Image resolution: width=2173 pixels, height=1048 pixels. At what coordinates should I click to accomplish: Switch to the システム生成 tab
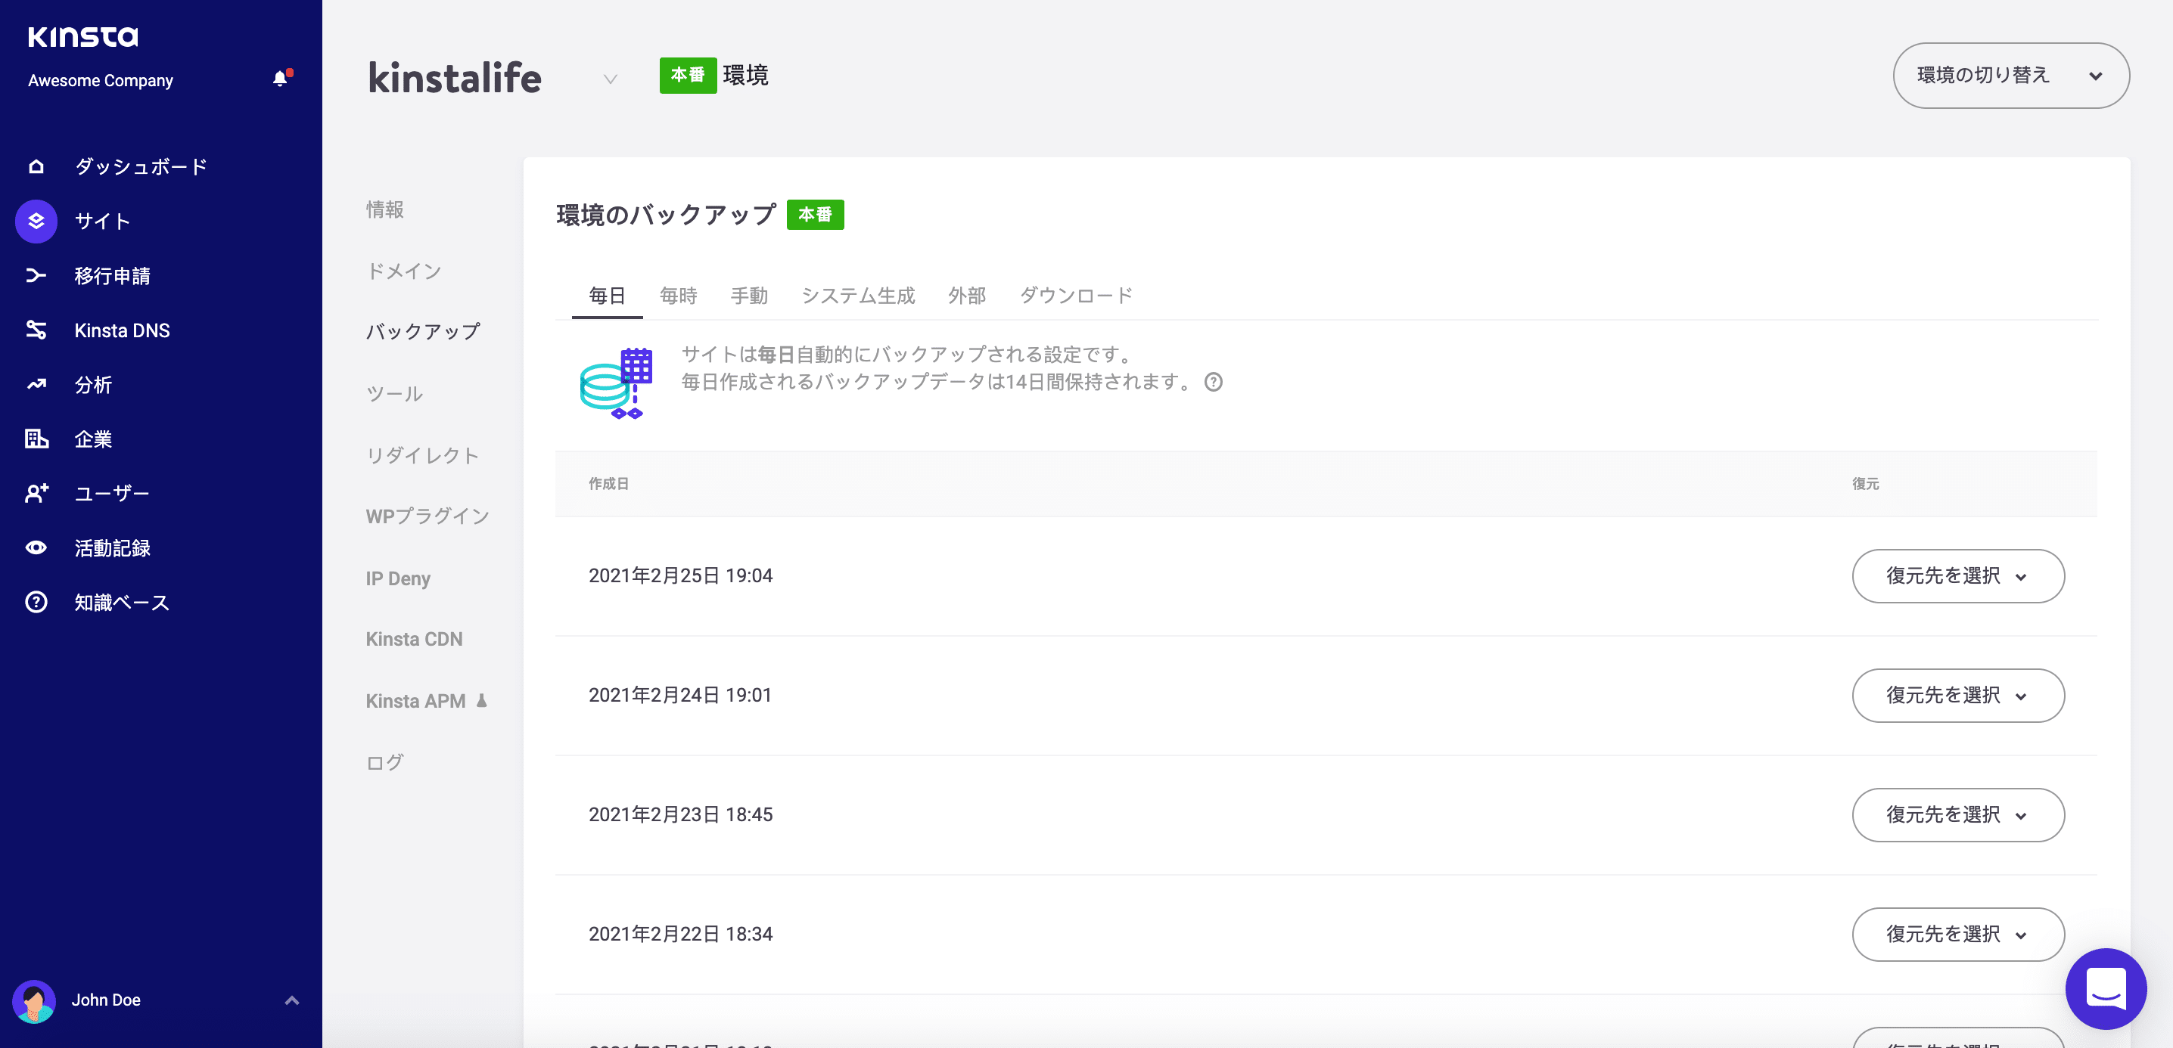[x=858, y=295]
